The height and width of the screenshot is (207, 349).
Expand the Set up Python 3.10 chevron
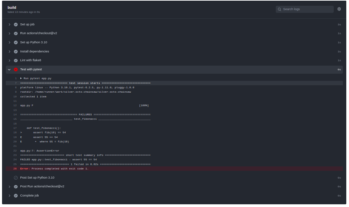[9, 43]
